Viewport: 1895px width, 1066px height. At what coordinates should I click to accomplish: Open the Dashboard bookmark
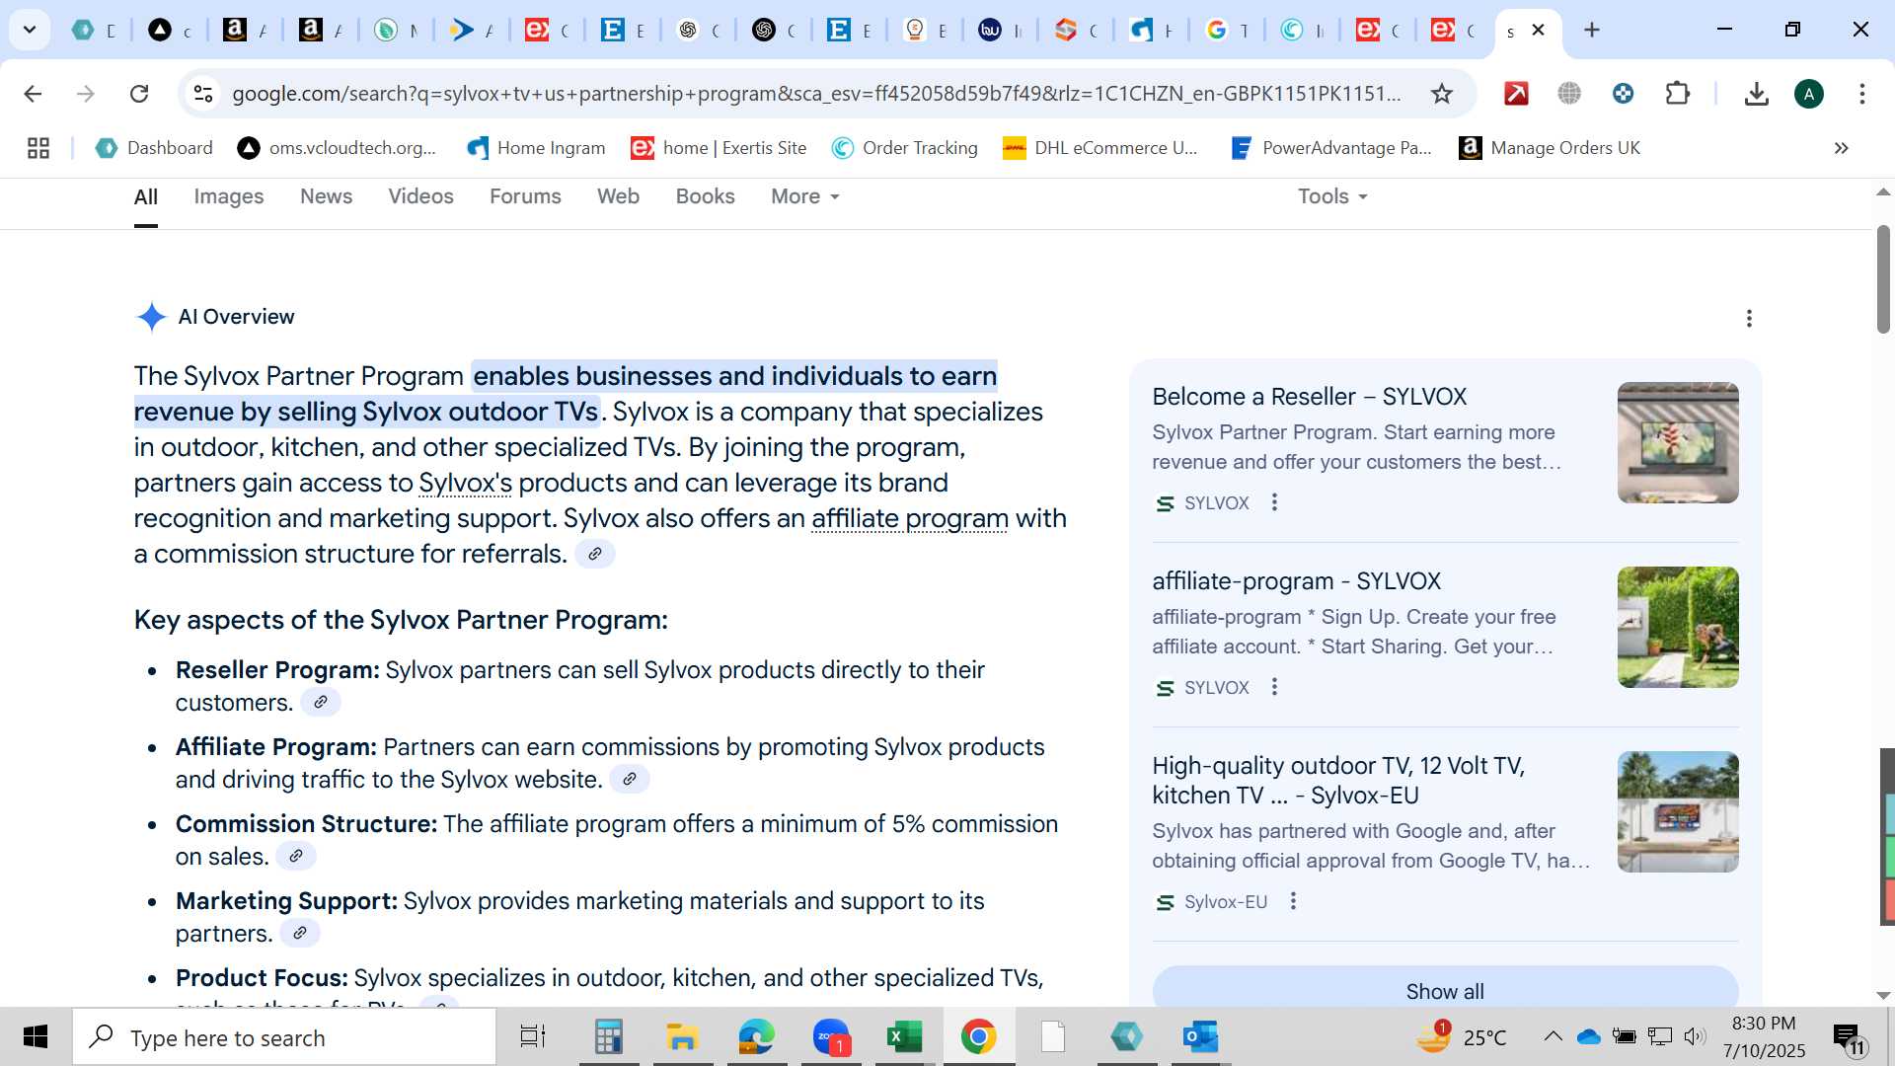click(154, 148)
